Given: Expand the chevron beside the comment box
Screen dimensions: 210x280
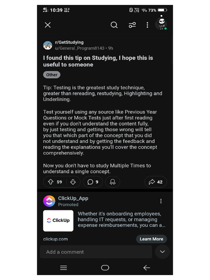Looking at the screenshot, I should tap(162, 252).
